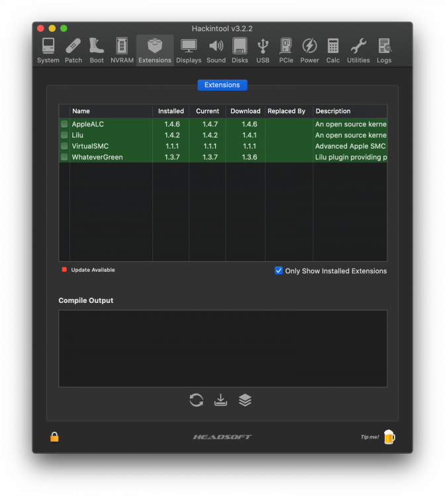Close the Hackintool window
The image size is (445, 496).
click(x=40, y=28)
